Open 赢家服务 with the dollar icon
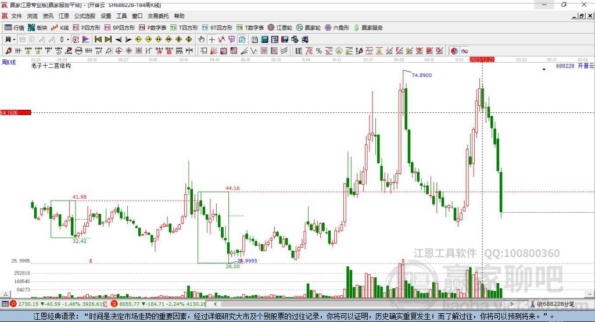595x322 pixels. click(x=368, y=28)
